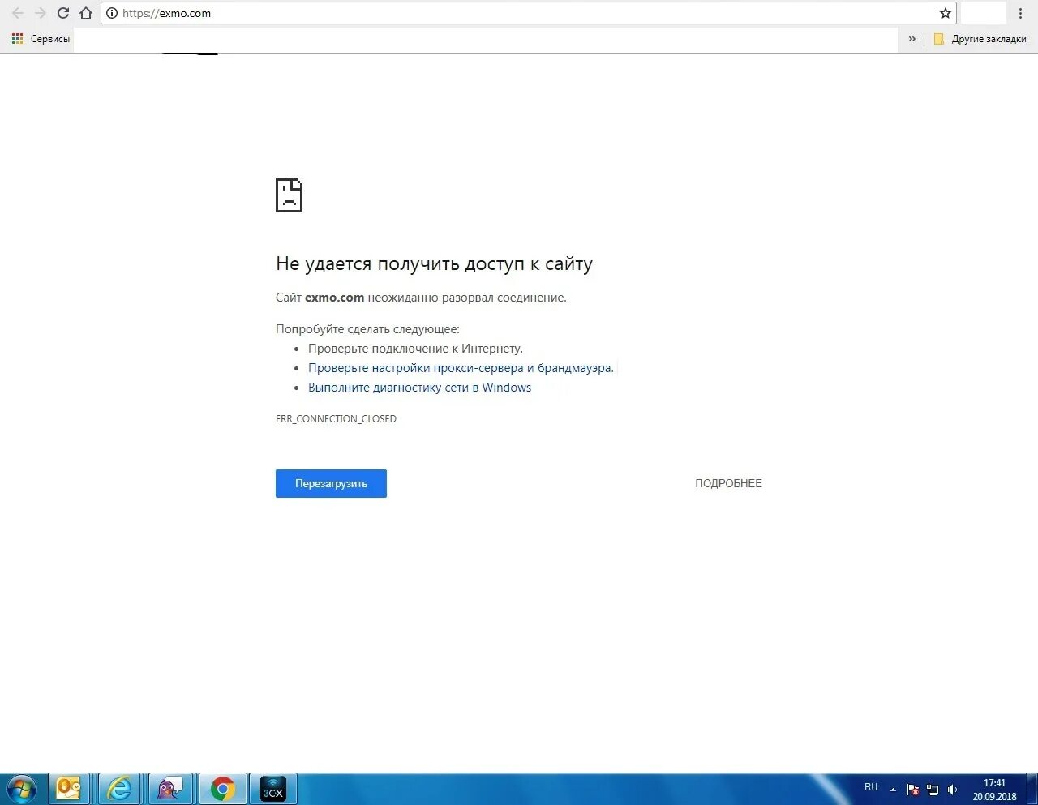Click the ERR_CONNECTION_CLOSED error code
Image resolution: width=1038 pixels, height=805 pixels.
coord(336,419)
